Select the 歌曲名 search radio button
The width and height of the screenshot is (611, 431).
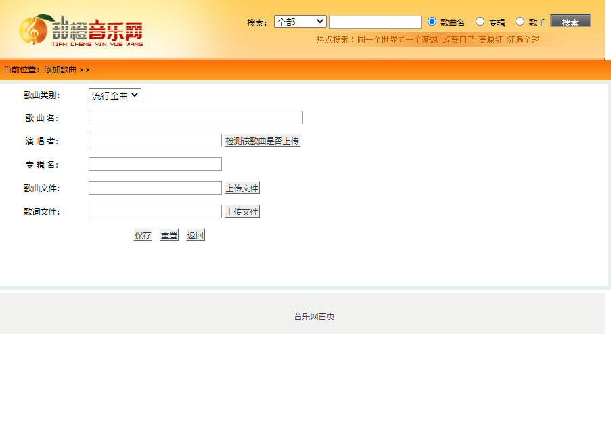pos(432,21)
